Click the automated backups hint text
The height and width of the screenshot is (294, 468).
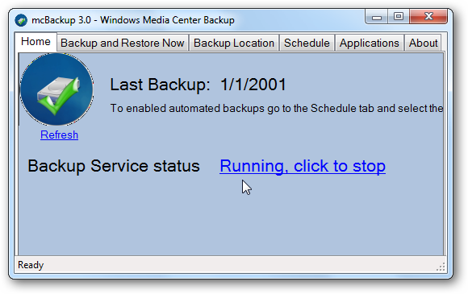click(277, 109)
